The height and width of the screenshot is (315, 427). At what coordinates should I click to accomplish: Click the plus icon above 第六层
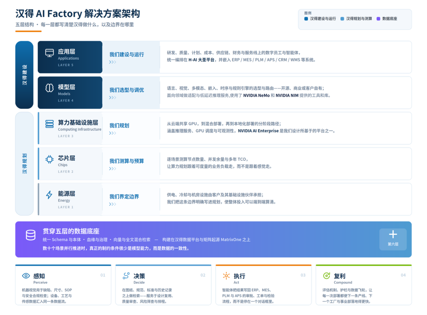393,234
